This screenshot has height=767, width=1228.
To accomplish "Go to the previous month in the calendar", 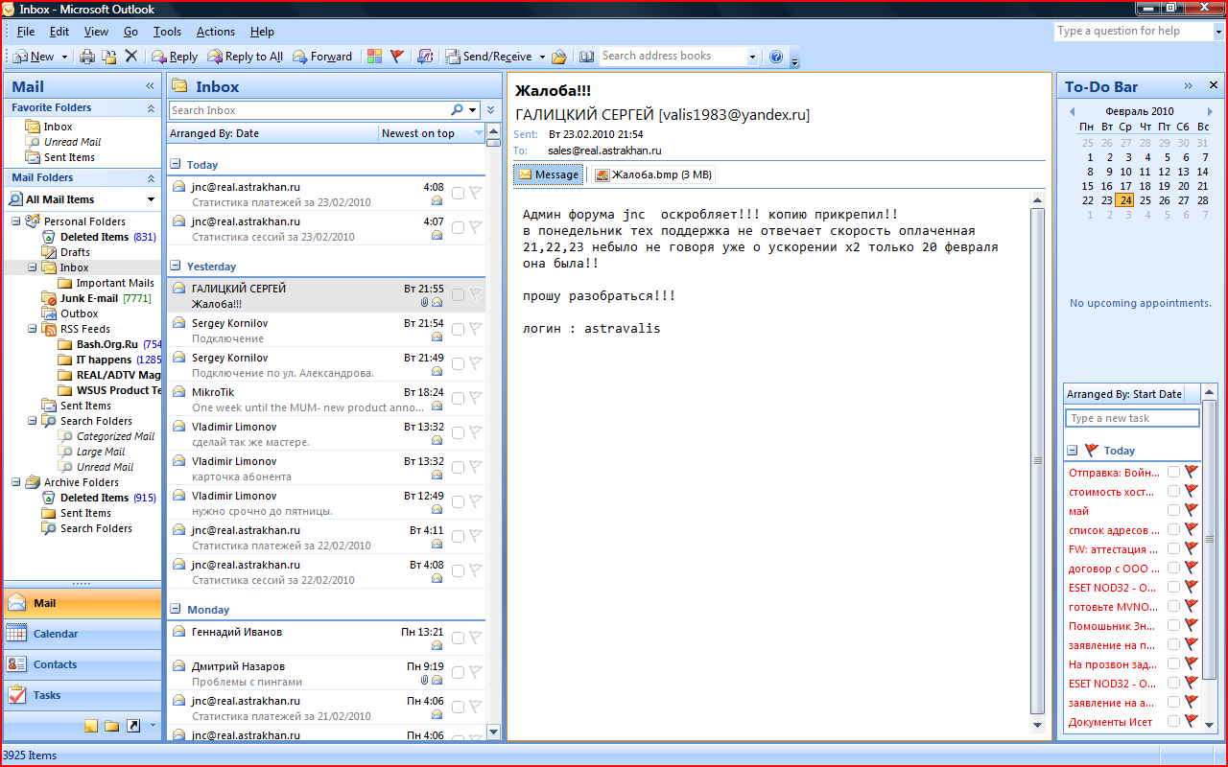I will (x=1073, y=112).
